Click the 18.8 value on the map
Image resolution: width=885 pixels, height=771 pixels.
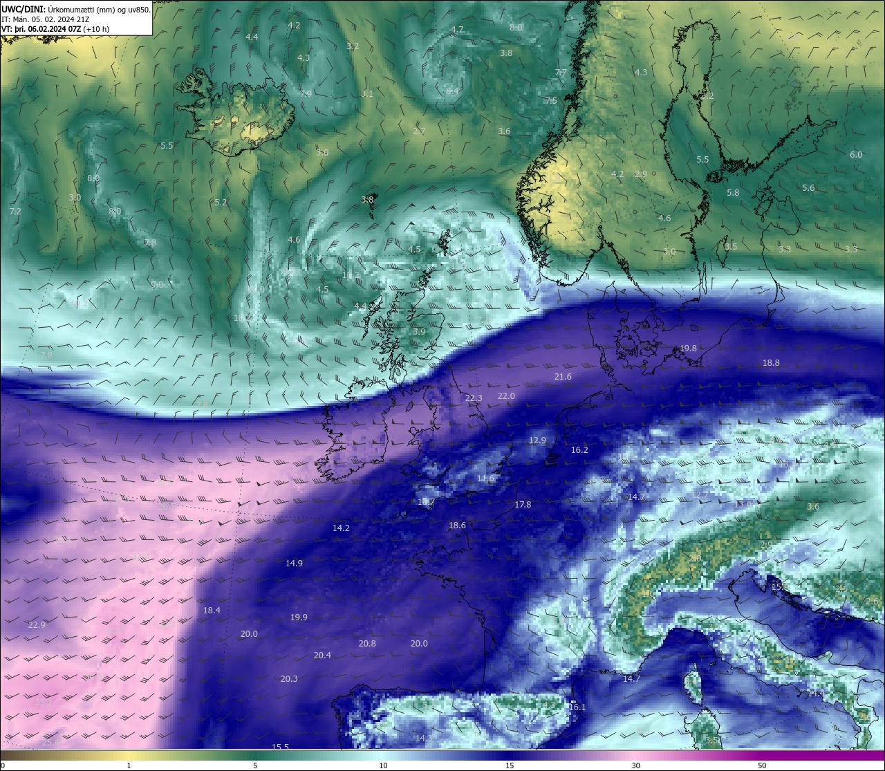click(x=771, y=363)
